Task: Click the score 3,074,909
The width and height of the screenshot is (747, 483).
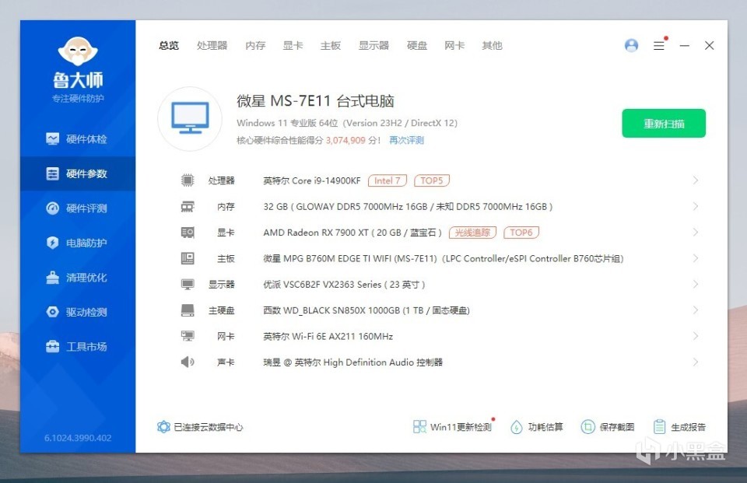Action: coord(345,140)
